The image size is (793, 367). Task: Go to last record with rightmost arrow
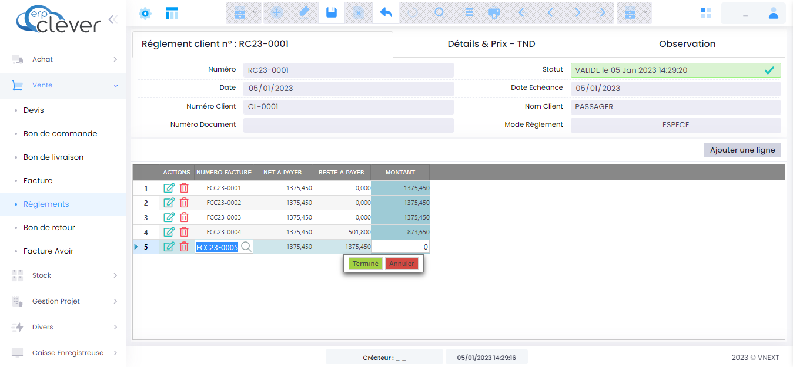602,12
